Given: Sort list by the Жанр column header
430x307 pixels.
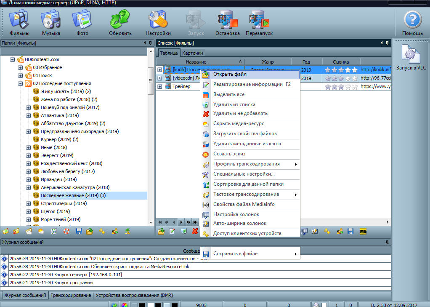Looking at the screenshot, I should coord(268,61).
